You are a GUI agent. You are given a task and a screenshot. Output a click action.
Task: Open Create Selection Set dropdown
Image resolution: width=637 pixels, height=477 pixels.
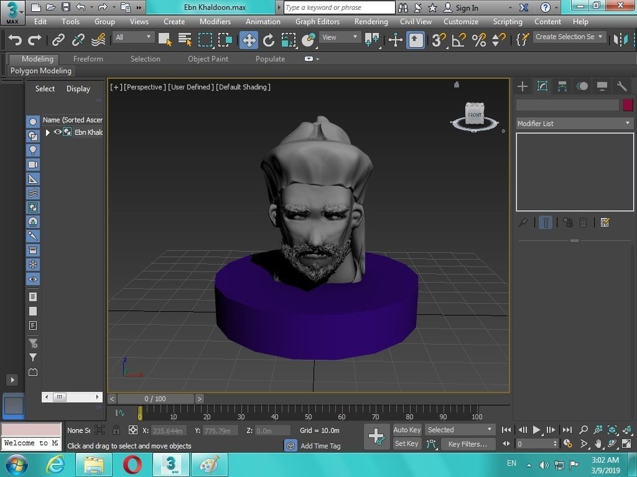(570, 37)
